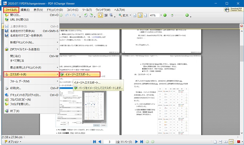Screen dimensions: 244x145
Task: Go to next page arrow
Action: [136, 142]
